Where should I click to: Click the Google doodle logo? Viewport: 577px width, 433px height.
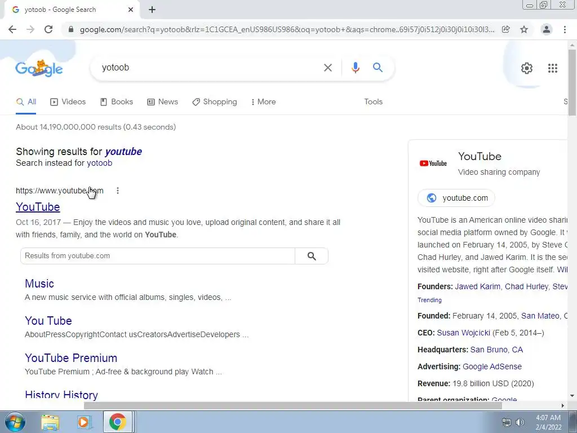point(39,68)
